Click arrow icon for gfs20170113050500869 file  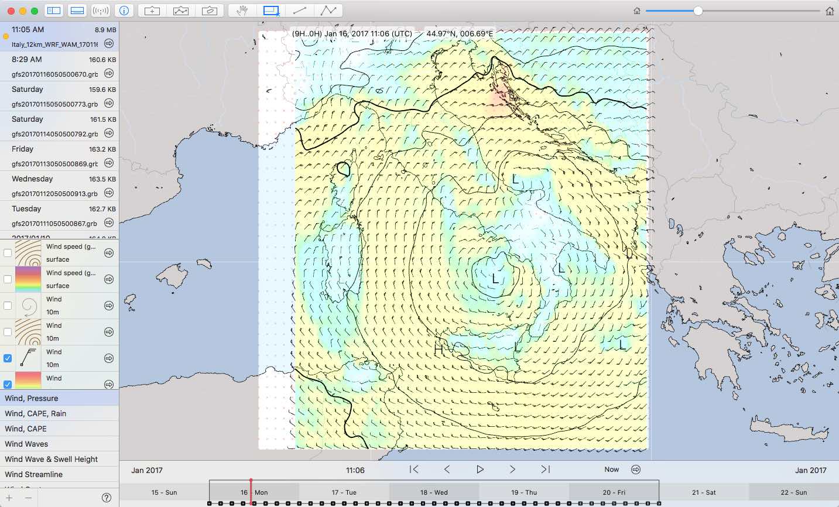[x=109, y=163]
